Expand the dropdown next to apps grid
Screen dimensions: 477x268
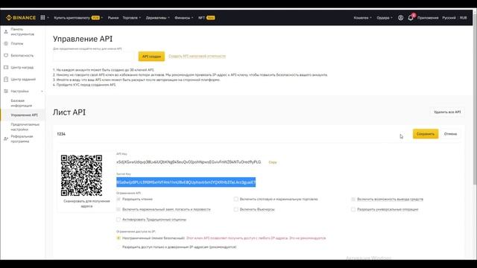click(48, 18)
